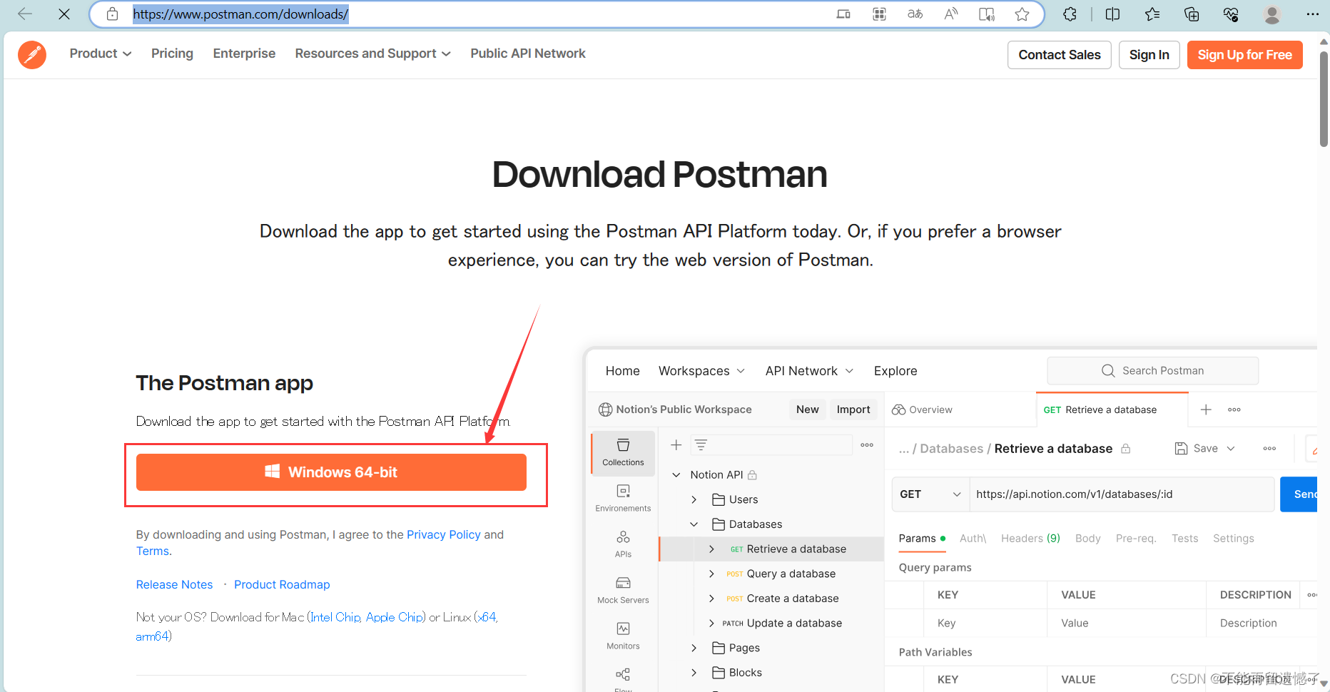1330x692 pixels.
Task: Open immersive reader icon
Action: [x=986, y=14]
